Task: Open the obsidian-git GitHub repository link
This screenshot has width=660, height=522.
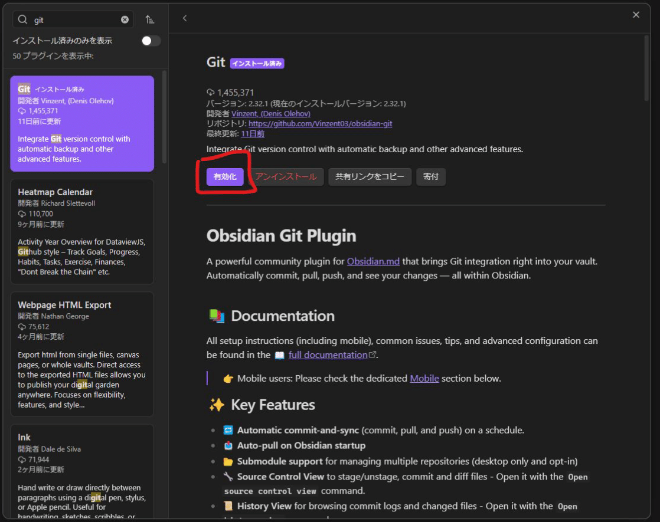Action: (x=321, y=124)
